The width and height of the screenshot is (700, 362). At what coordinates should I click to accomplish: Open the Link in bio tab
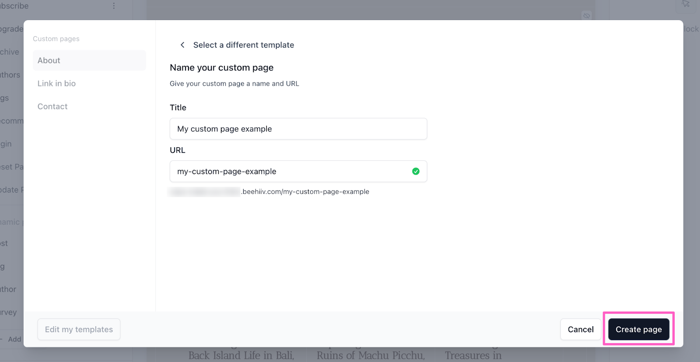pos(56,84)
